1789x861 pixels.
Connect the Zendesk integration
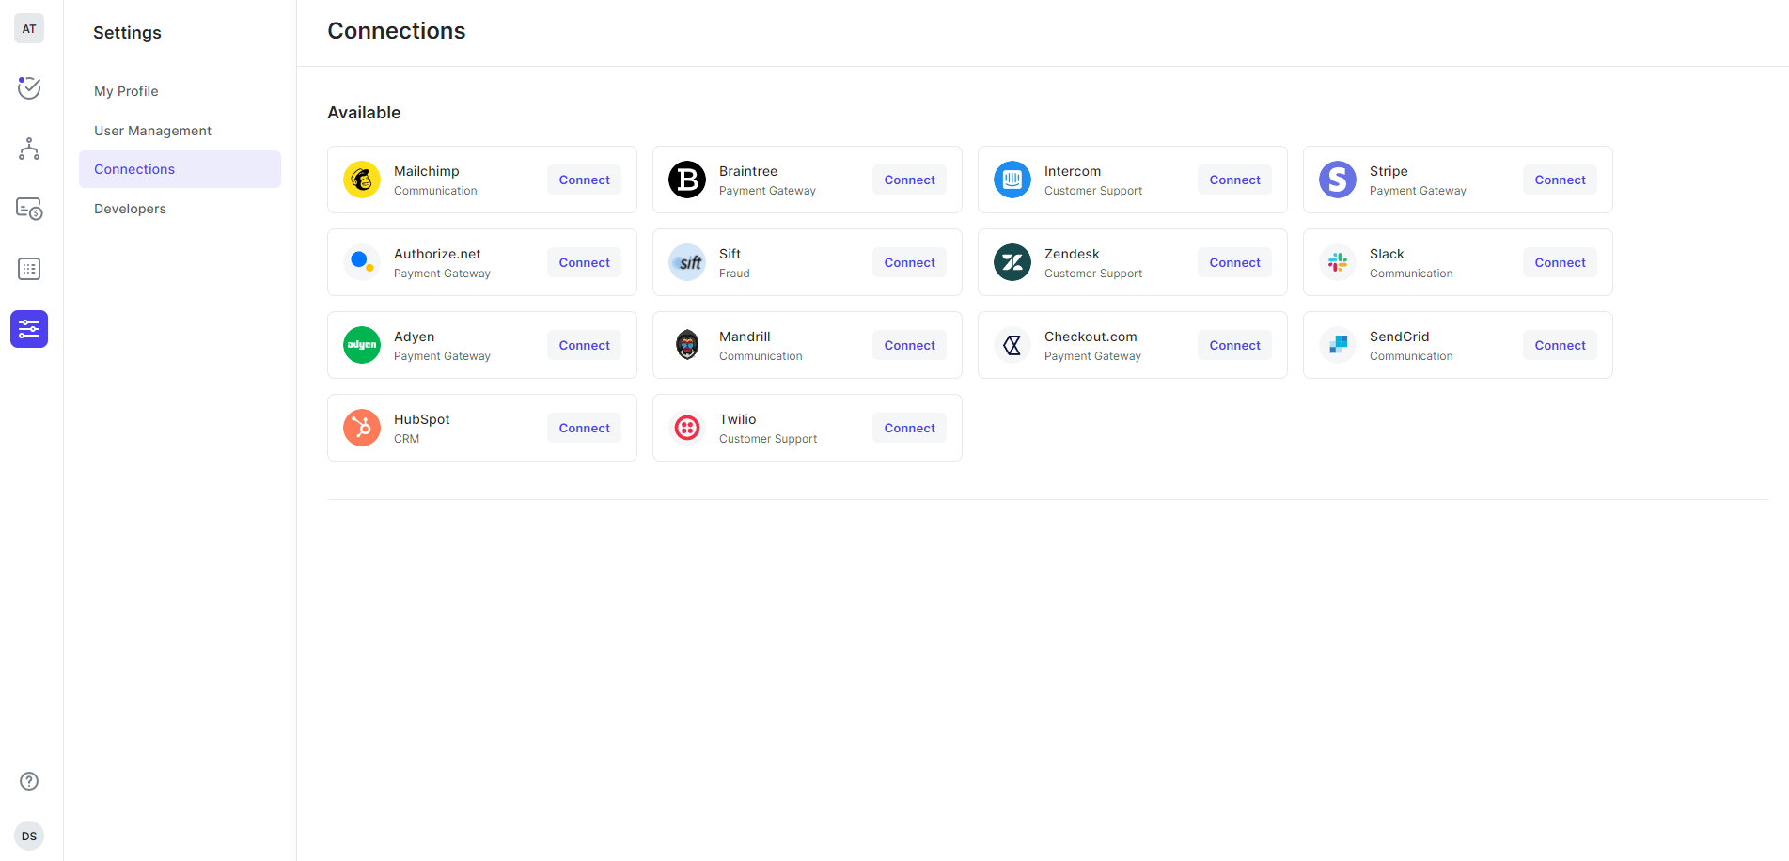(x=1234, y=262)
